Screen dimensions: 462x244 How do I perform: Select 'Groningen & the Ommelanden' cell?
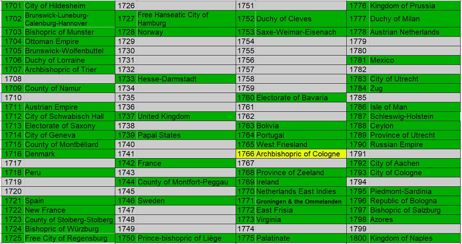301,201
